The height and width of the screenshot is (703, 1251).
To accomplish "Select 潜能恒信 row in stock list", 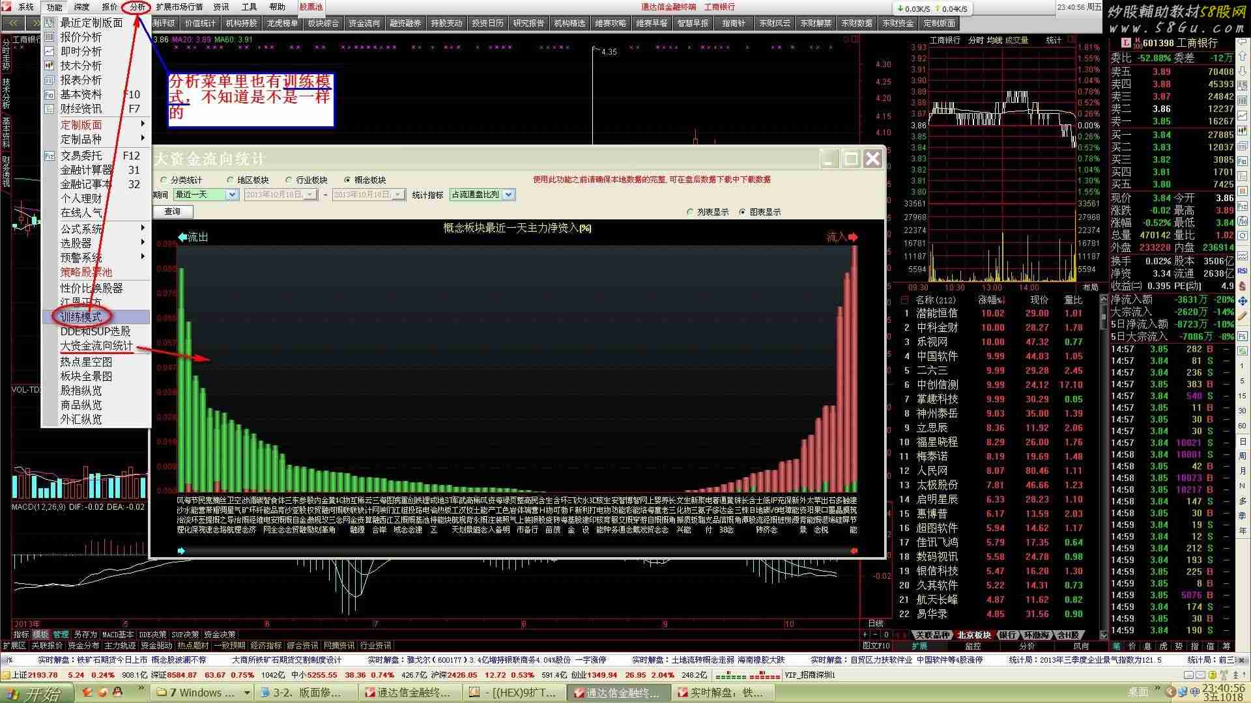I will pyautogui.click(x=997, y=313).
